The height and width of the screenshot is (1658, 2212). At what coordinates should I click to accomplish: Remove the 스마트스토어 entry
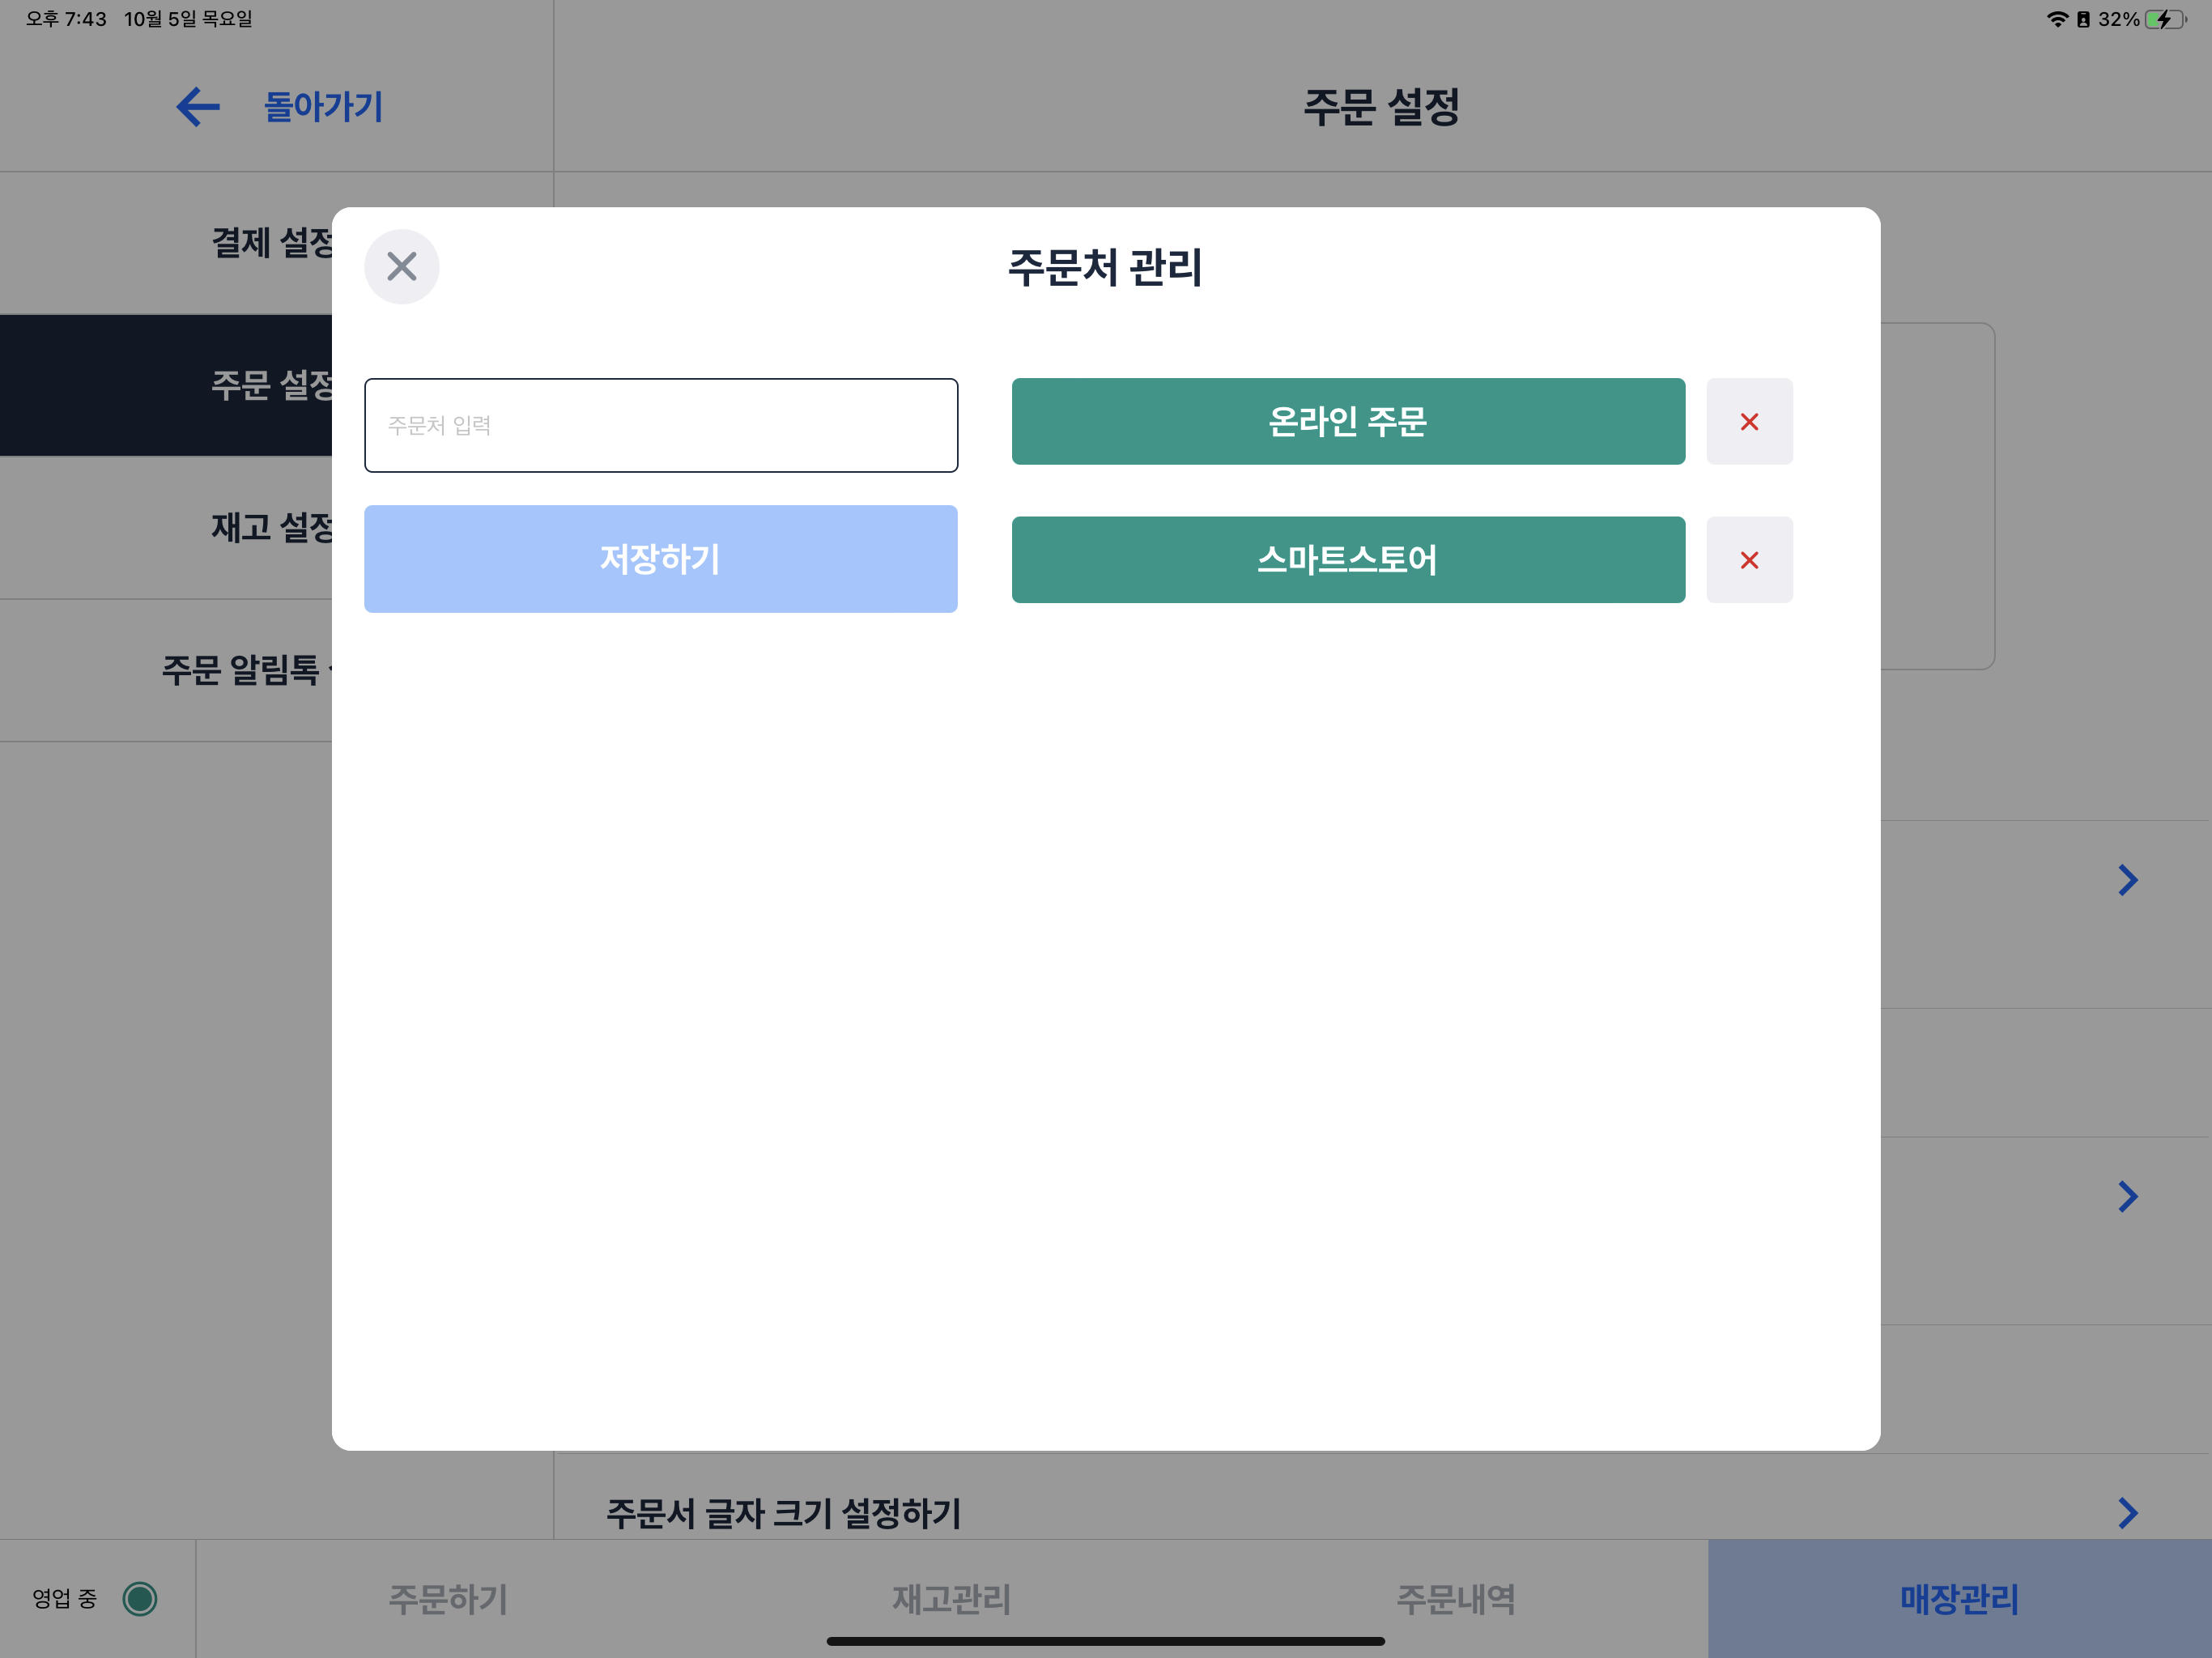[x=1748, y=560]
